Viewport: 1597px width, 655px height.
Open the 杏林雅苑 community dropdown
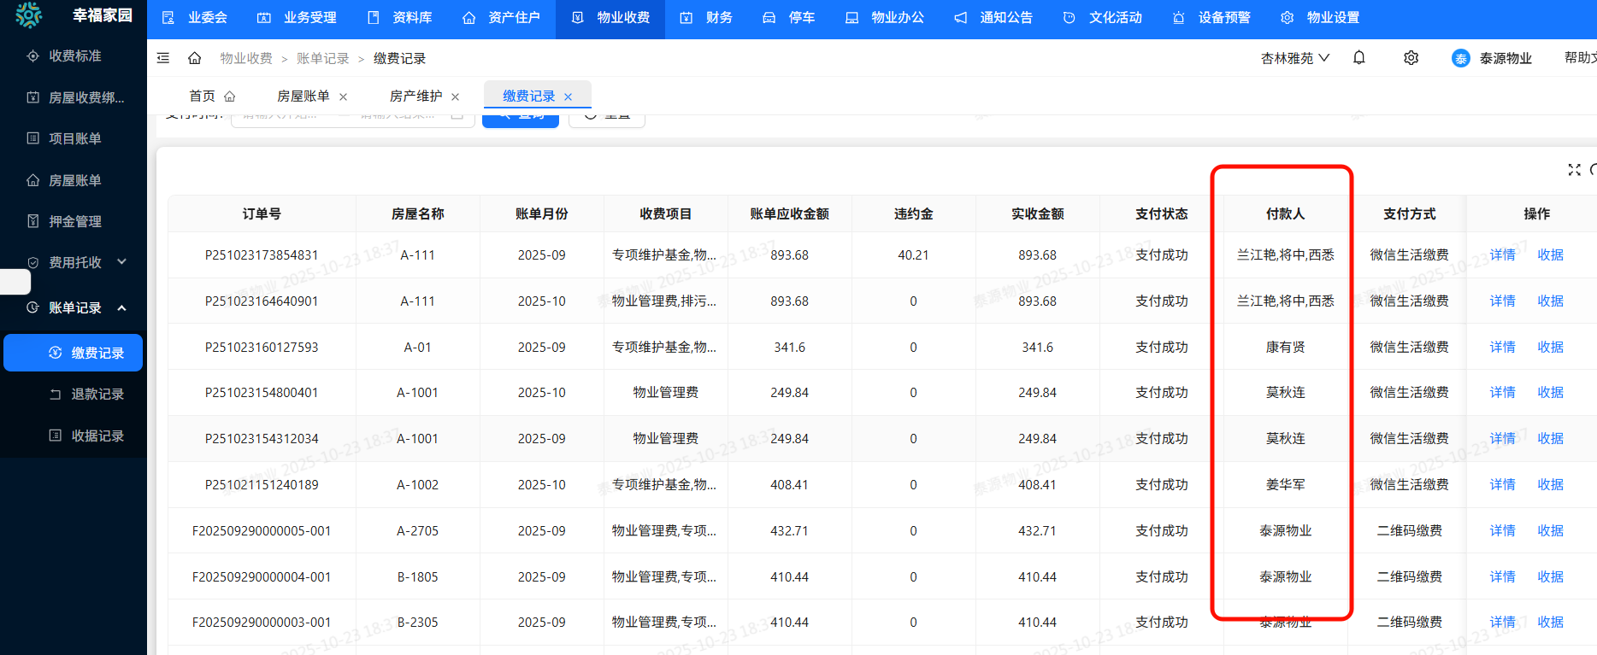[1294, 58]
